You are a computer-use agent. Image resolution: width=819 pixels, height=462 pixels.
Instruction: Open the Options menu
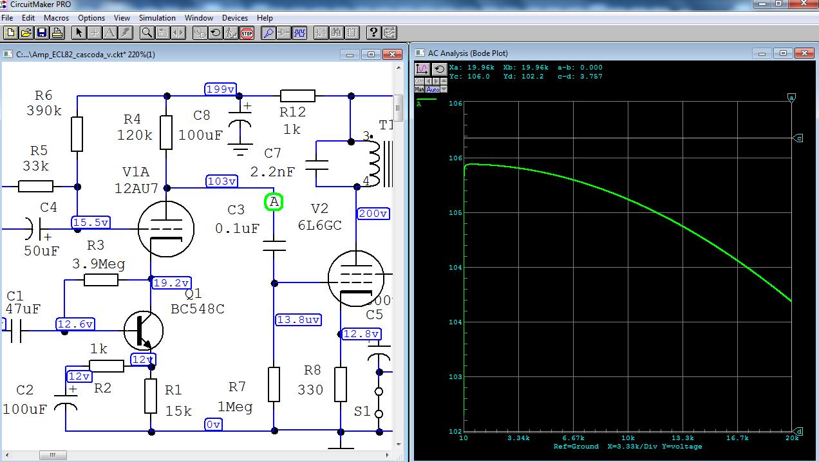tap(91, 18)
